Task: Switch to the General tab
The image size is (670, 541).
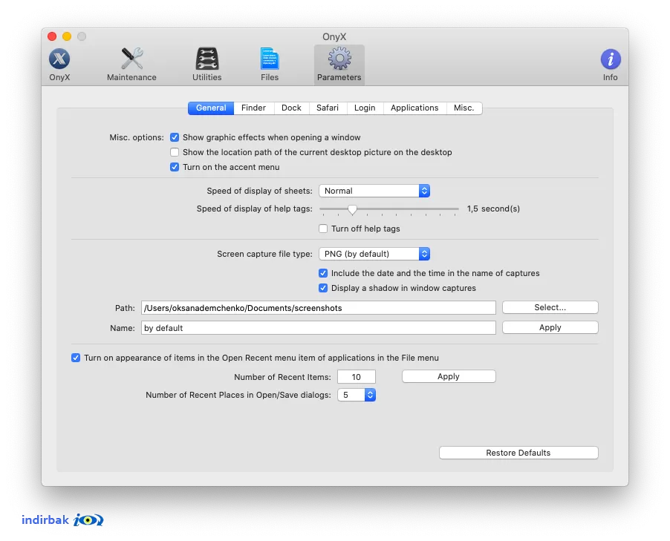Action: pos(211,108)
